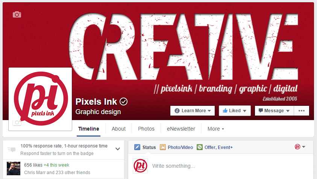Click the 656 likes link
Screen dimensions: 317x179
click(x=33, y=165)
